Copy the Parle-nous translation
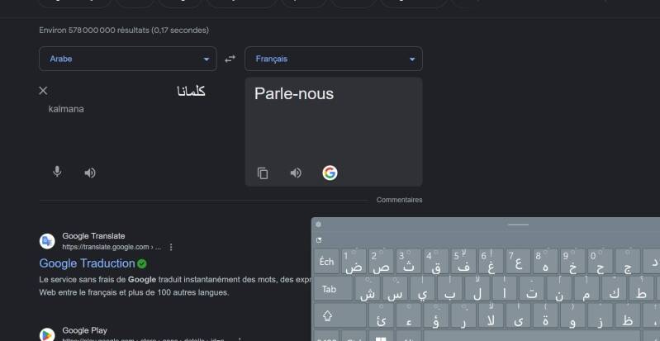The height and width of the screenshot is (341, 660). [x=263, y=173]
